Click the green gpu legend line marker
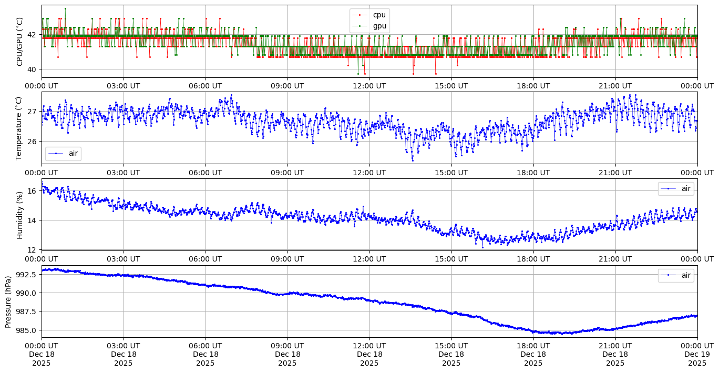This screenshot has height=372, width=719. point(360,26)
